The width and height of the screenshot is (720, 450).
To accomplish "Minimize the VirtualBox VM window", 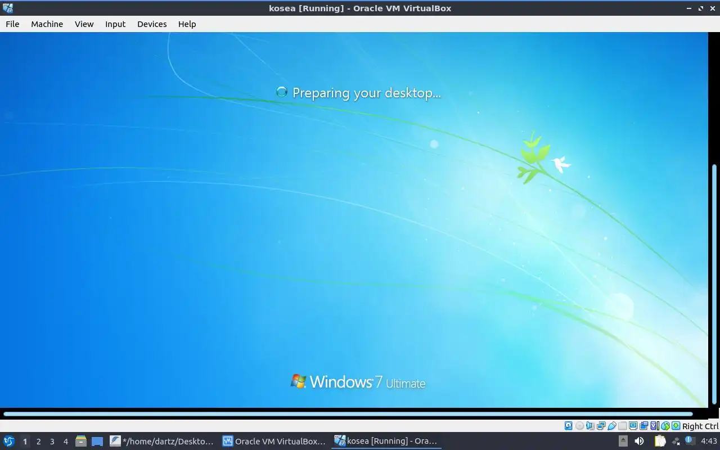I will pyautogui.click(x=690, y=8).
